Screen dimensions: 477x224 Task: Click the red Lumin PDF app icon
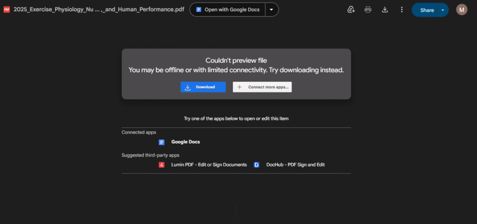click(162, 165)
